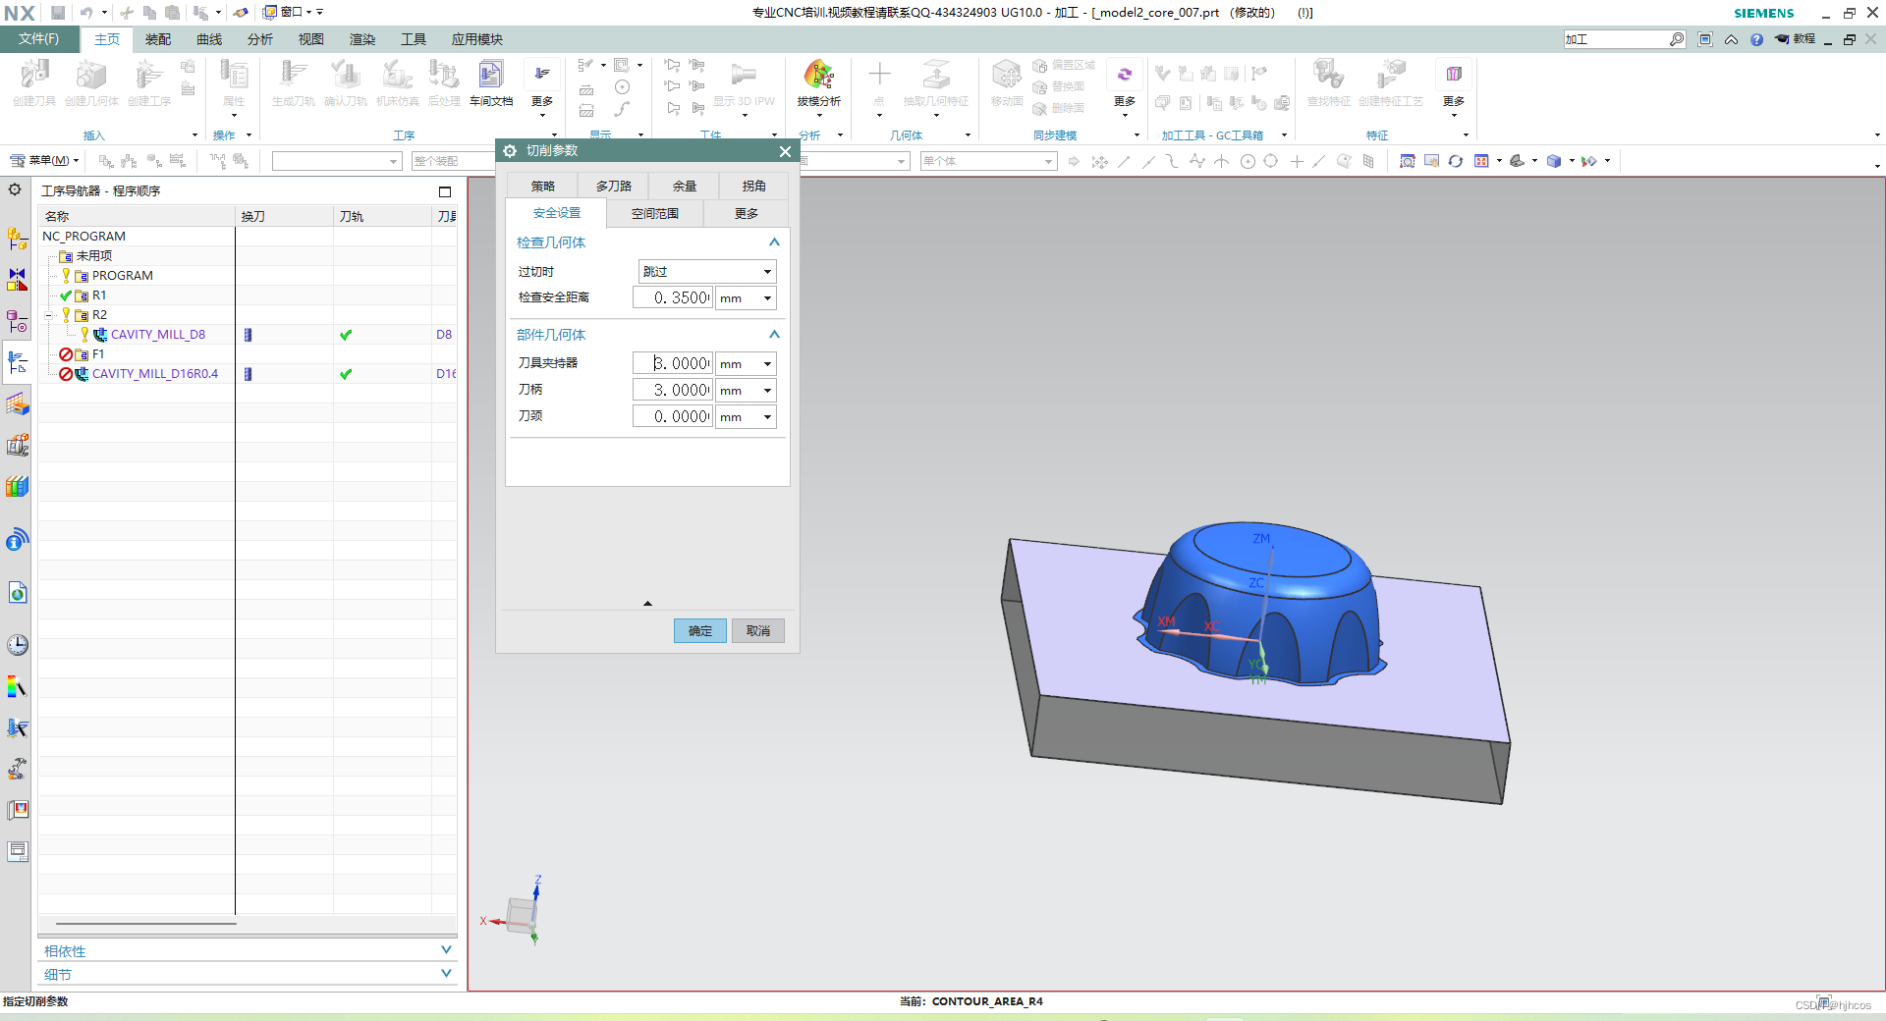Switch to the 余量 tab

(684, 186)
